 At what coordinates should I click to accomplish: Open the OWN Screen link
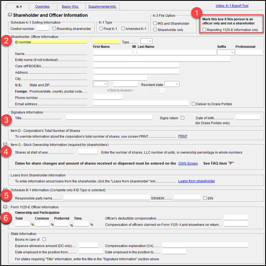pos(188,164)
